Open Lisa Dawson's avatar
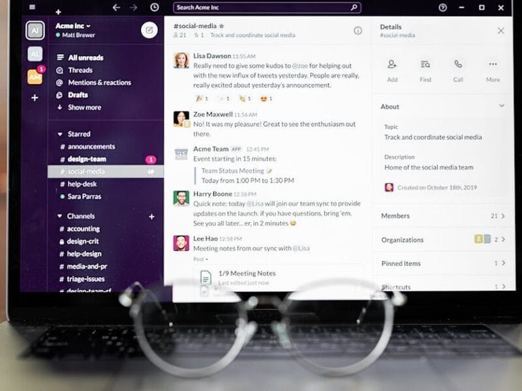 coord(181,60)
